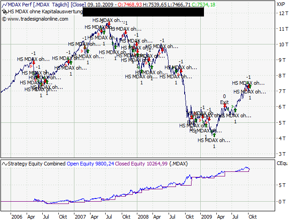Image resolution: width=294 pixels, height=220 pixels.
Task: Click the Closed Equity 10264,99 legend entry
Action: [x=141, y=164]
